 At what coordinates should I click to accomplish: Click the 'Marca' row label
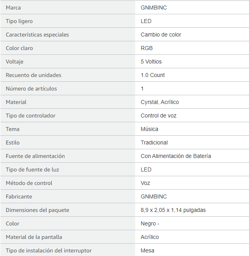(13, 8)
